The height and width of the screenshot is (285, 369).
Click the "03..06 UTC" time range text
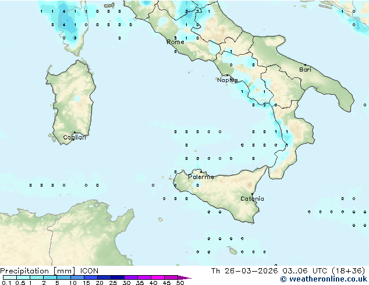click(304, 271)
